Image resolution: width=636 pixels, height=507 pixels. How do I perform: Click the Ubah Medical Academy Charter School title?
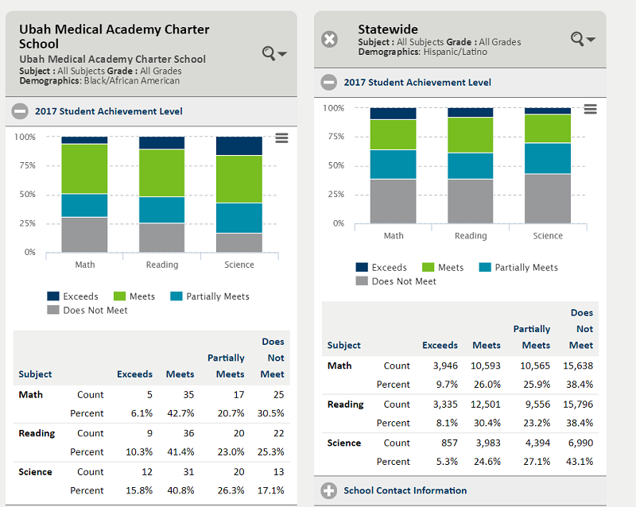point(114,37)
